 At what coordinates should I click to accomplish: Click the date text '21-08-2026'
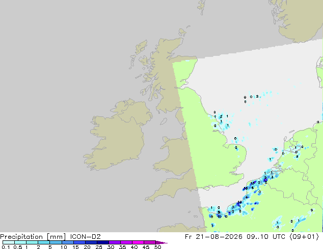tap(219, 237)
